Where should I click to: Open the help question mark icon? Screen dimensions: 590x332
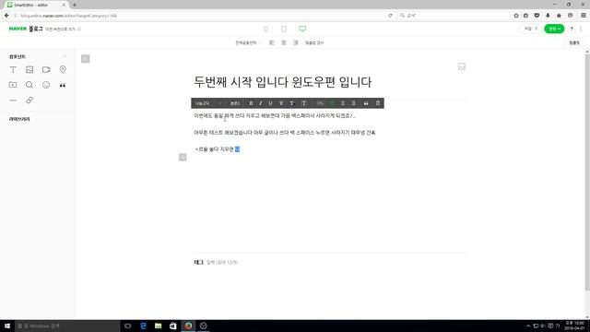coord(572,29)
